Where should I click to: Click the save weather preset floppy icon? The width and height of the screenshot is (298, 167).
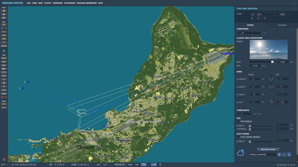coord(284,155)
